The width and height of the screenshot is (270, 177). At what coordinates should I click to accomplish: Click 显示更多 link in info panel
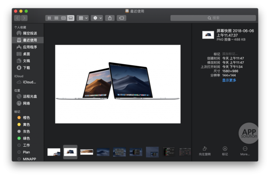229,80
